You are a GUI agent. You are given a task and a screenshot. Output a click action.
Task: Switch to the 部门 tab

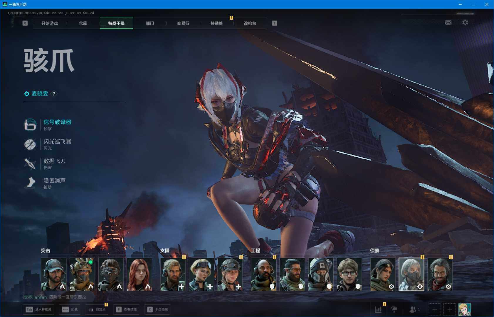click(x=150, y=23)
